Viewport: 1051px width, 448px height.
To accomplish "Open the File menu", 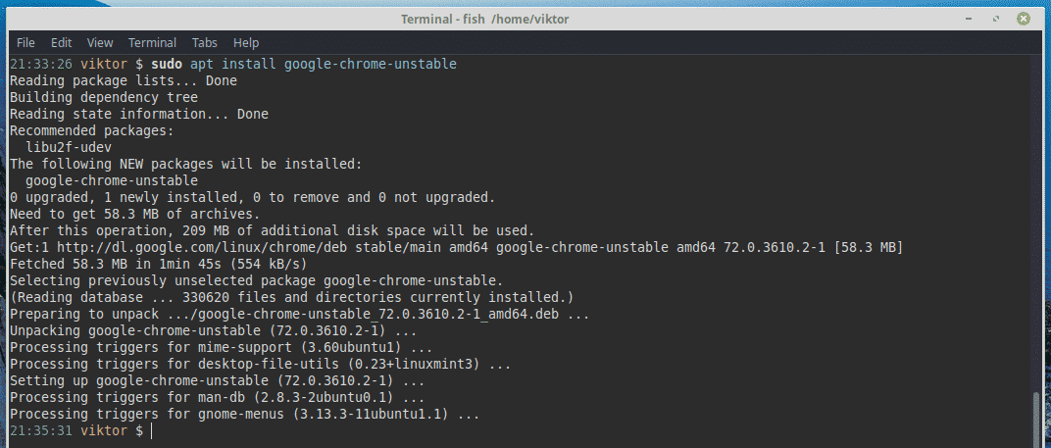I will (x=25, y=43).
